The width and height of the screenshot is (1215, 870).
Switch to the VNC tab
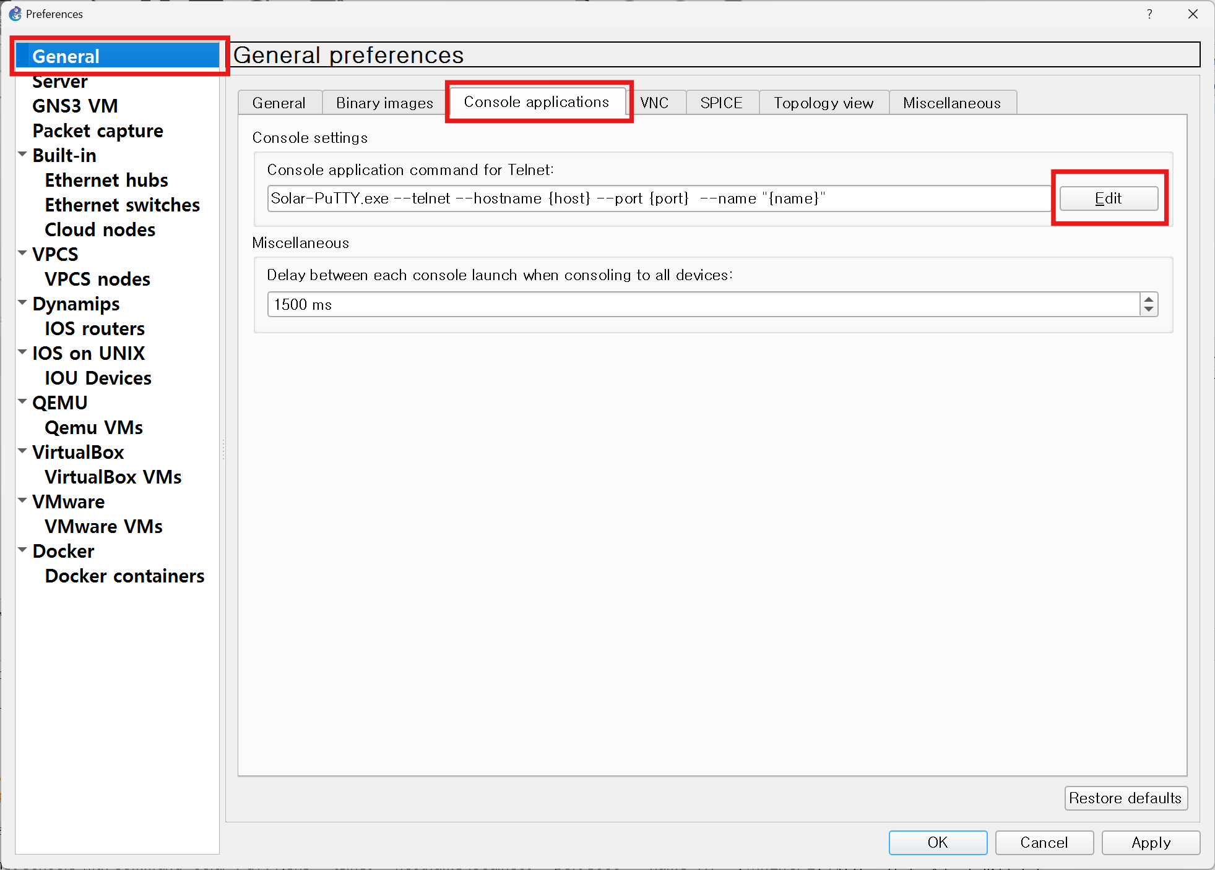click(654, 103)
